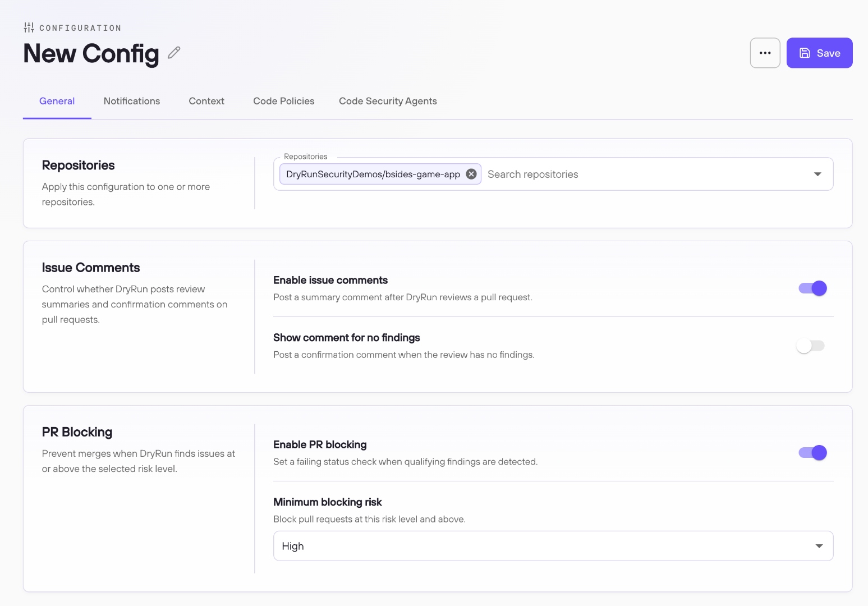Click the Show comment for no findings label

[347, 338]
